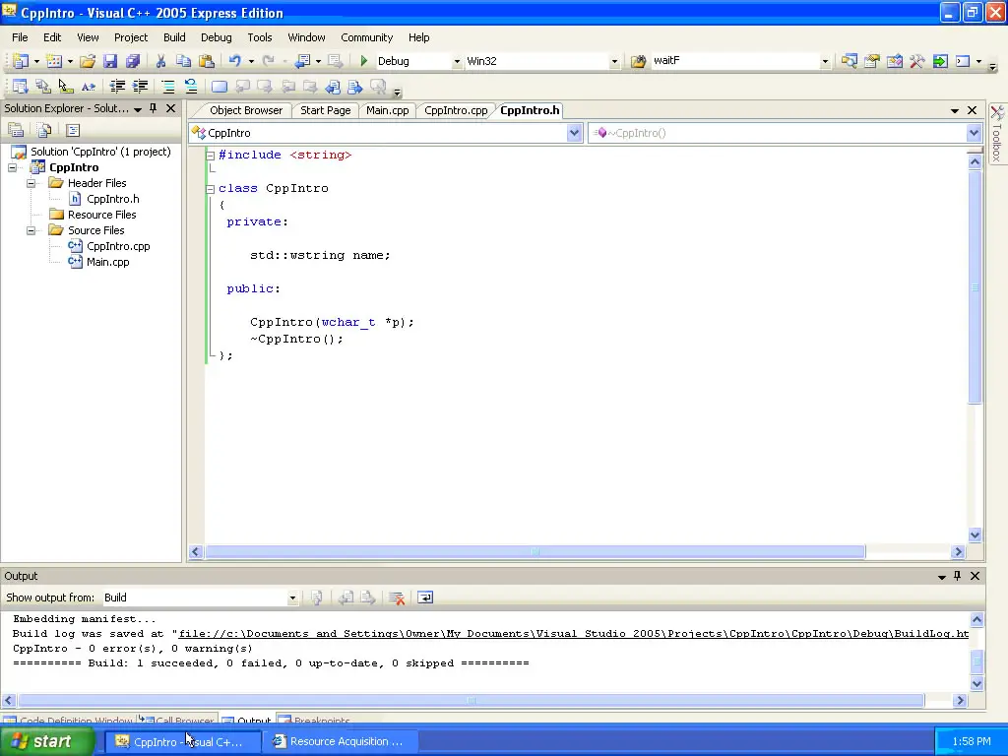The image size is (1008, 756).
Task: Click the Copy icon in toolbar
Action: 184,61
